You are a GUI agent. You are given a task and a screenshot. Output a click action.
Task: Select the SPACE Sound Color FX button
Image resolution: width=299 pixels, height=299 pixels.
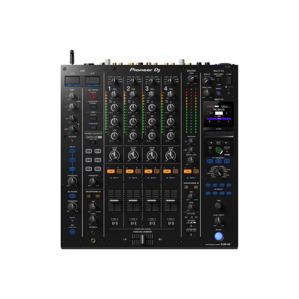(89, 151)
